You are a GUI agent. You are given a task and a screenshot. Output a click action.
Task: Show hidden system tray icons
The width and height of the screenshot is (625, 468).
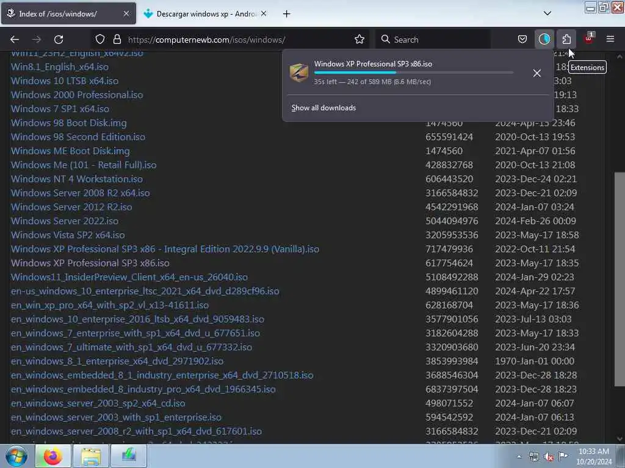pyautogui.click(x=519, y=456)
